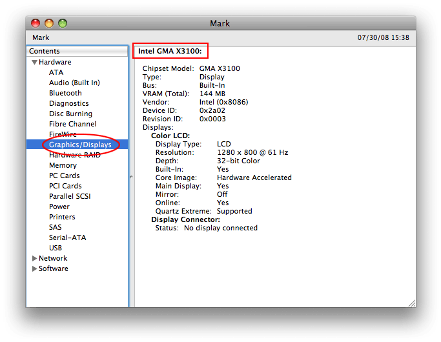Expand the Network category triangle
Screen dimensions: 441x342
(x=34, y=258)
